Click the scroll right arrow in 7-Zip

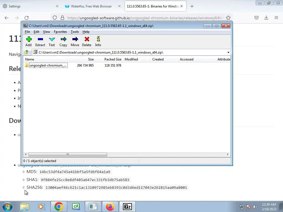[x=228, y=154]
